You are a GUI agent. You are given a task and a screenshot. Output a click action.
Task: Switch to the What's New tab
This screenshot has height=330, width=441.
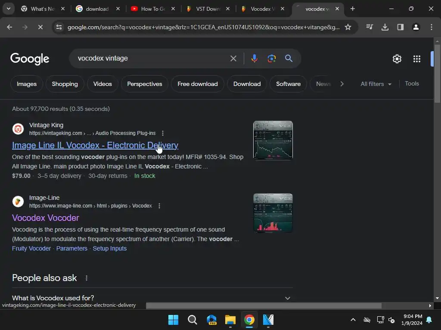(43, 9)
